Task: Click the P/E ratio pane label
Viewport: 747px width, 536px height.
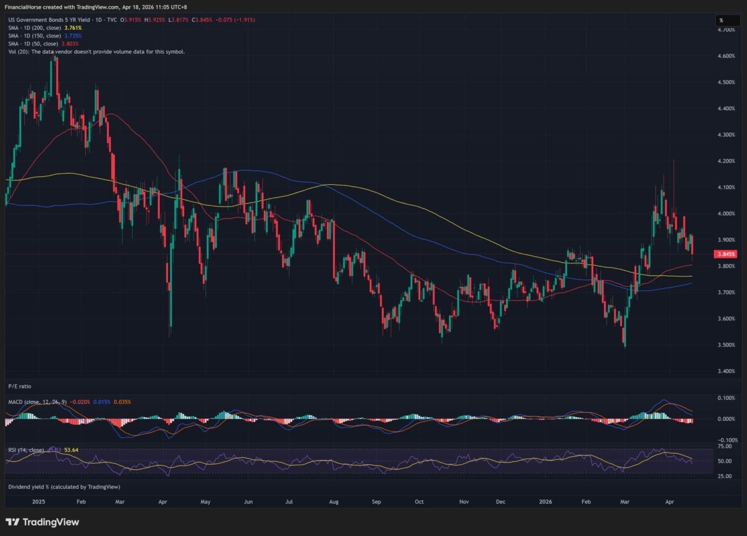Action: coord(19,386)
